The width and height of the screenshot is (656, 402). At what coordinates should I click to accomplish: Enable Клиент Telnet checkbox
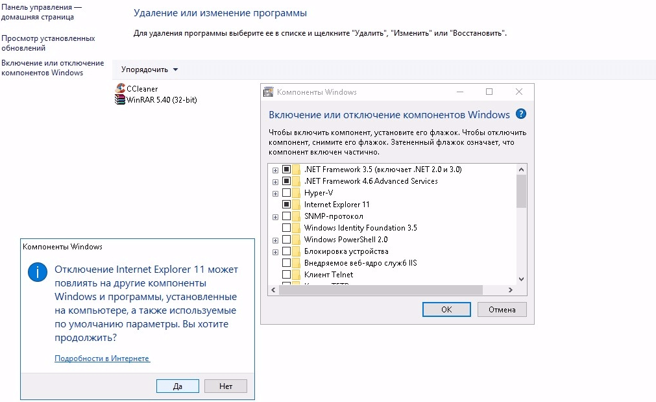pyautogui.click(x=287, y=275)
